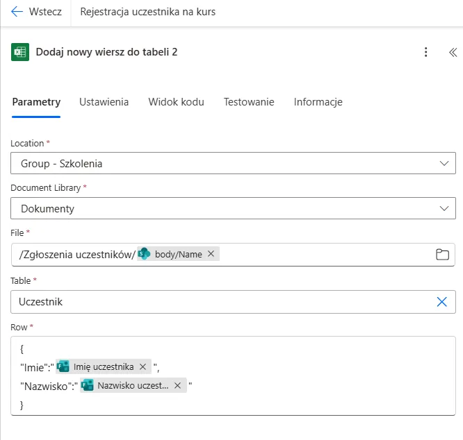
Task: Click the Forms icon in Imię uczestnika token
Action: (63, 366)
